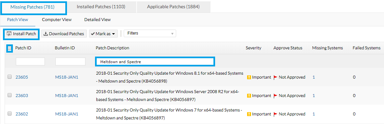Switch to Applicable Patches (1884) tab
The width and height of the screenshot is (384, 124).
(x=174, y=7)
